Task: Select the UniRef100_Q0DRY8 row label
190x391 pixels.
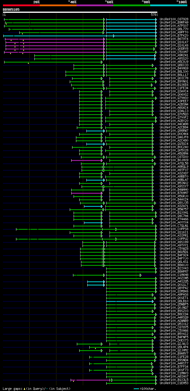Action: (174, 49)
